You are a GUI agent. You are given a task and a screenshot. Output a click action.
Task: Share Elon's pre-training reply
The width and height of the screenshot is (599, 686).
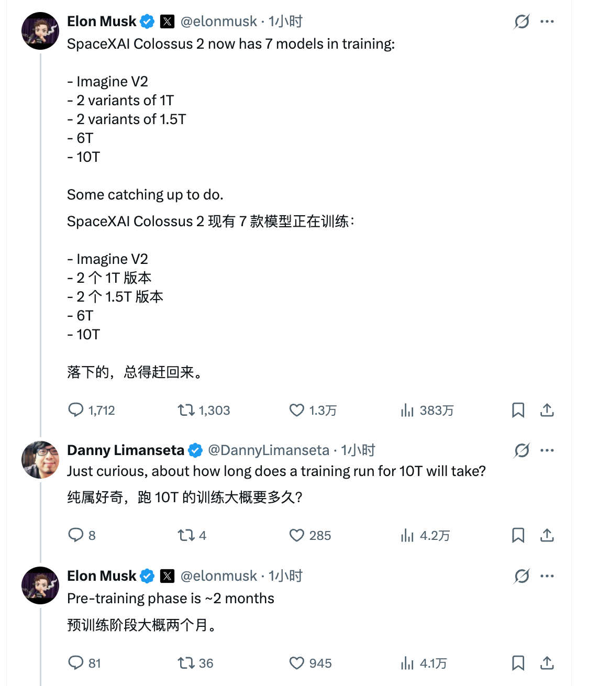pyautogui.click(x=547, y=663)
